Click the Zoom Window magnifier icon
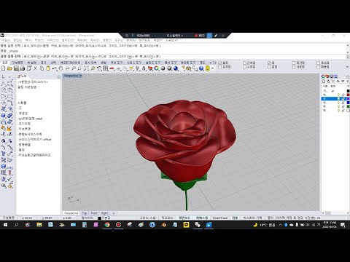The height and width of the screenshot is (262, 350). click(79, 68)
